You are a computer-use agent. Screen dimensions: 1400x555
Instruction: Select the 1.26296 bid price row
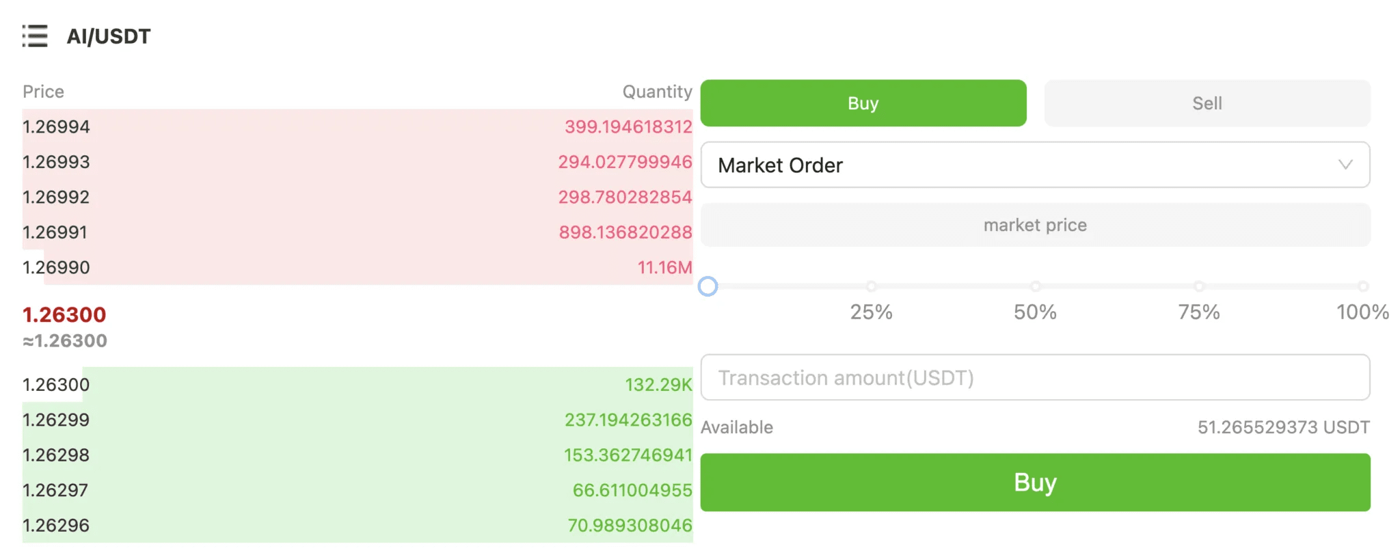tap(357, 526)
